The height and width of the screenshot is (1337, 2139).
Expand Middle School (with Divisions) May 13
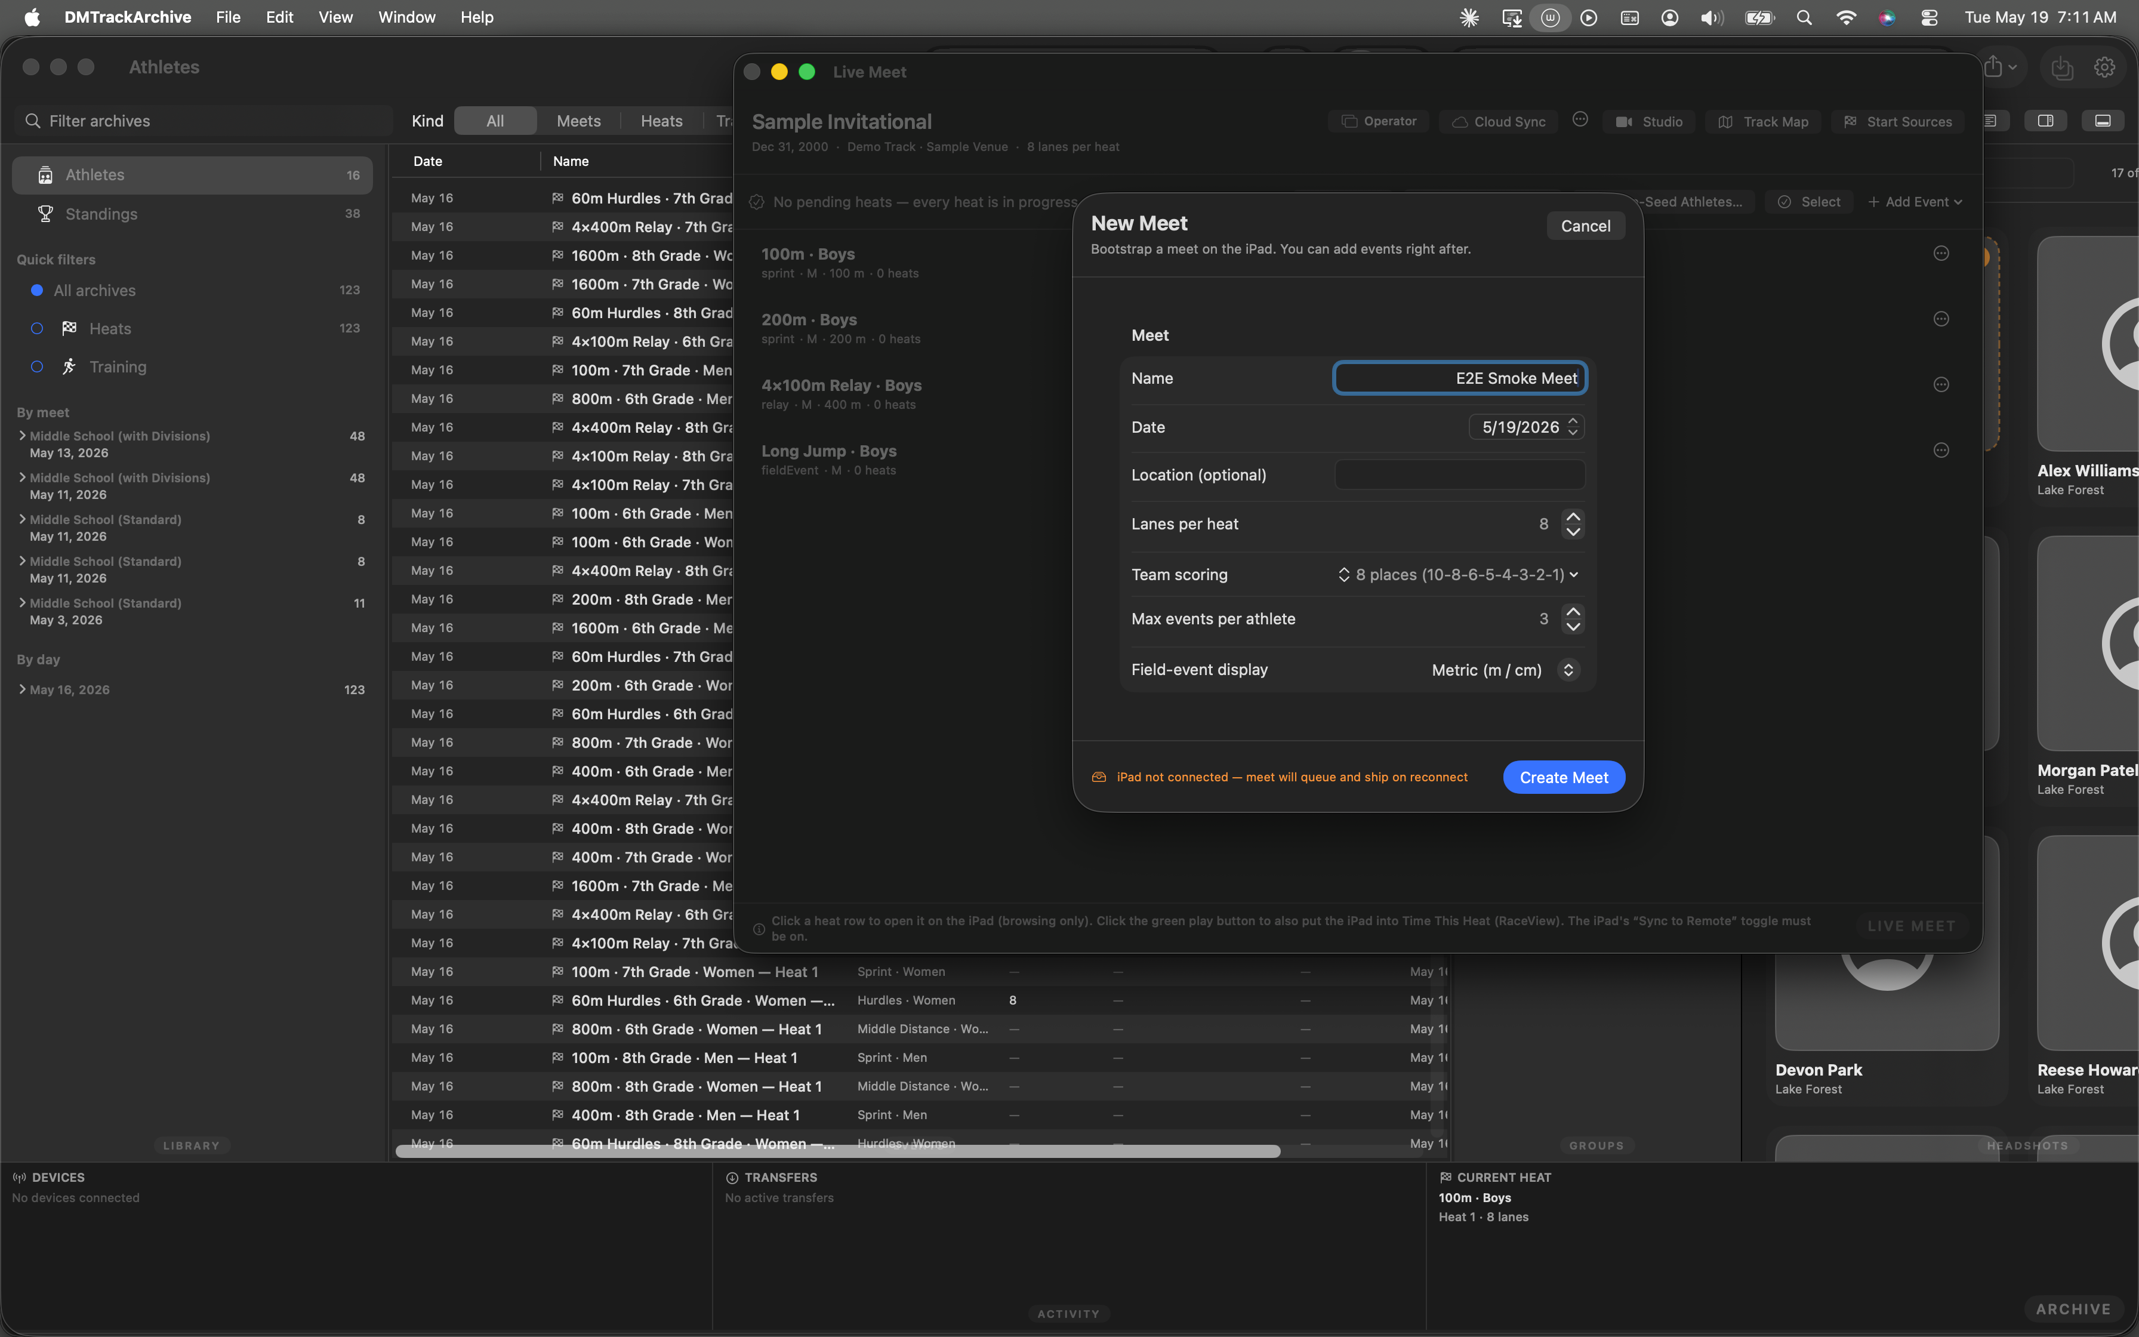tap(22, 435)
